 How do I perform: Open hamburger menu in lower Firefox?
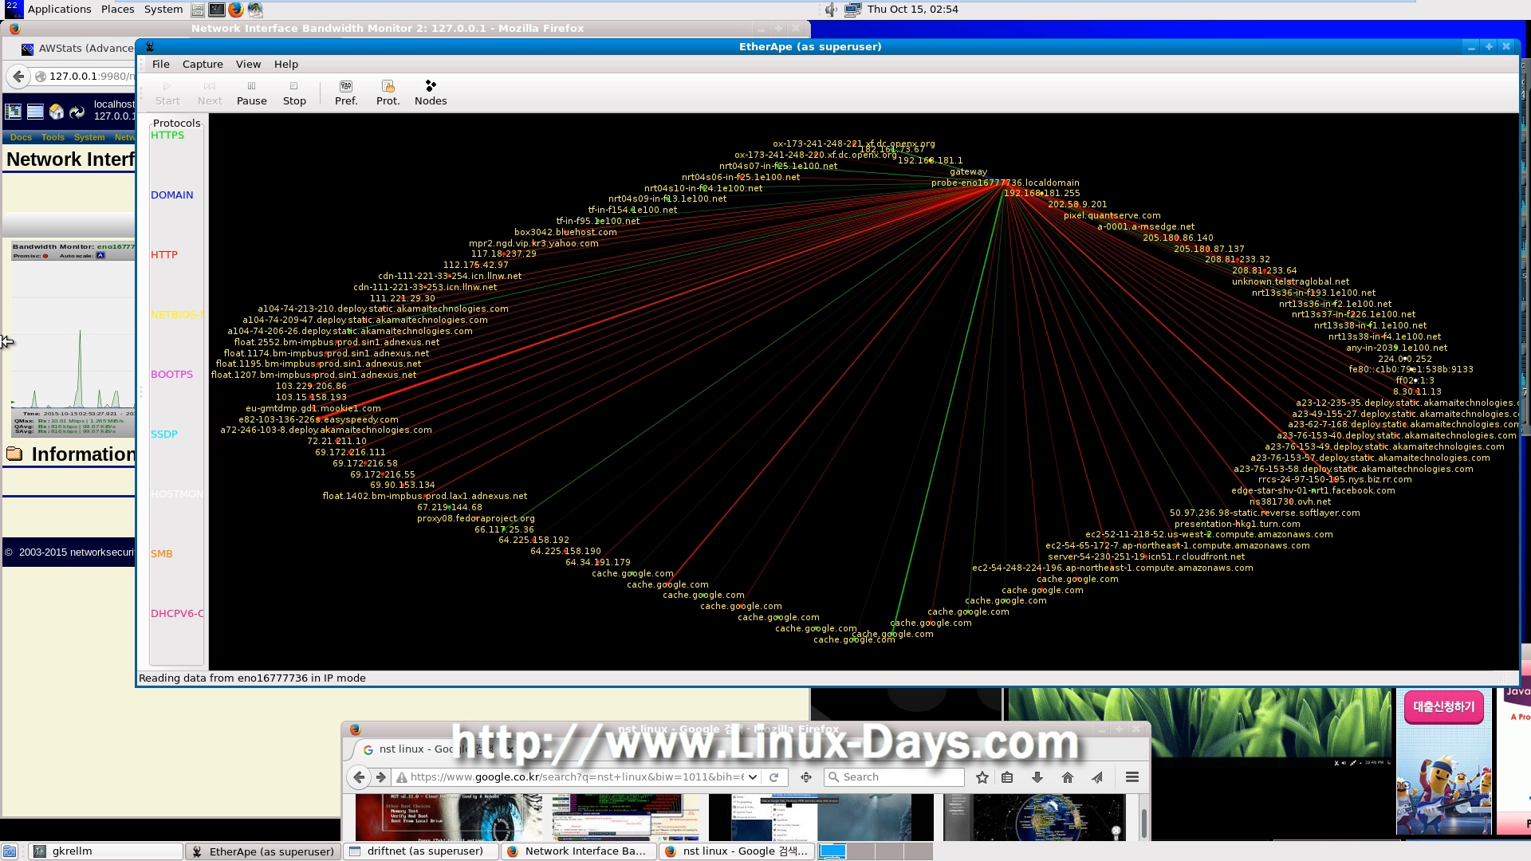(1132, 776)
